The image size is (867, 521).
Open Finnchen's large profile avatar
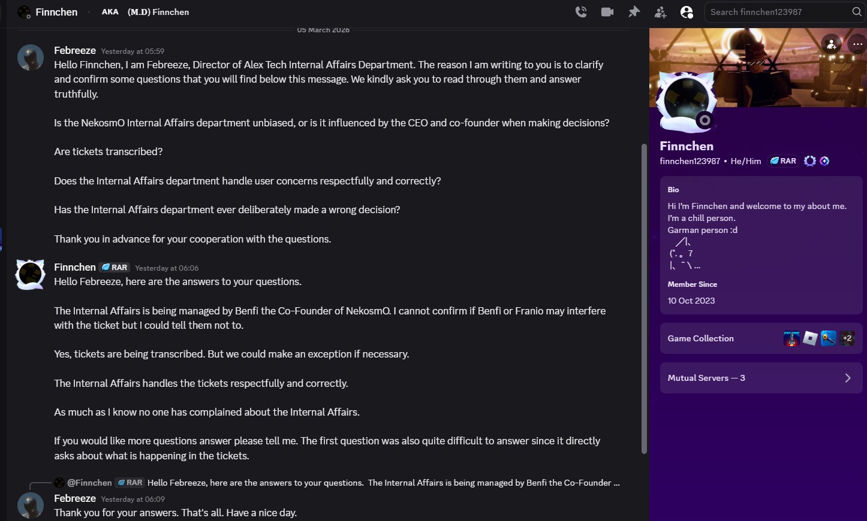coord(687,101)
